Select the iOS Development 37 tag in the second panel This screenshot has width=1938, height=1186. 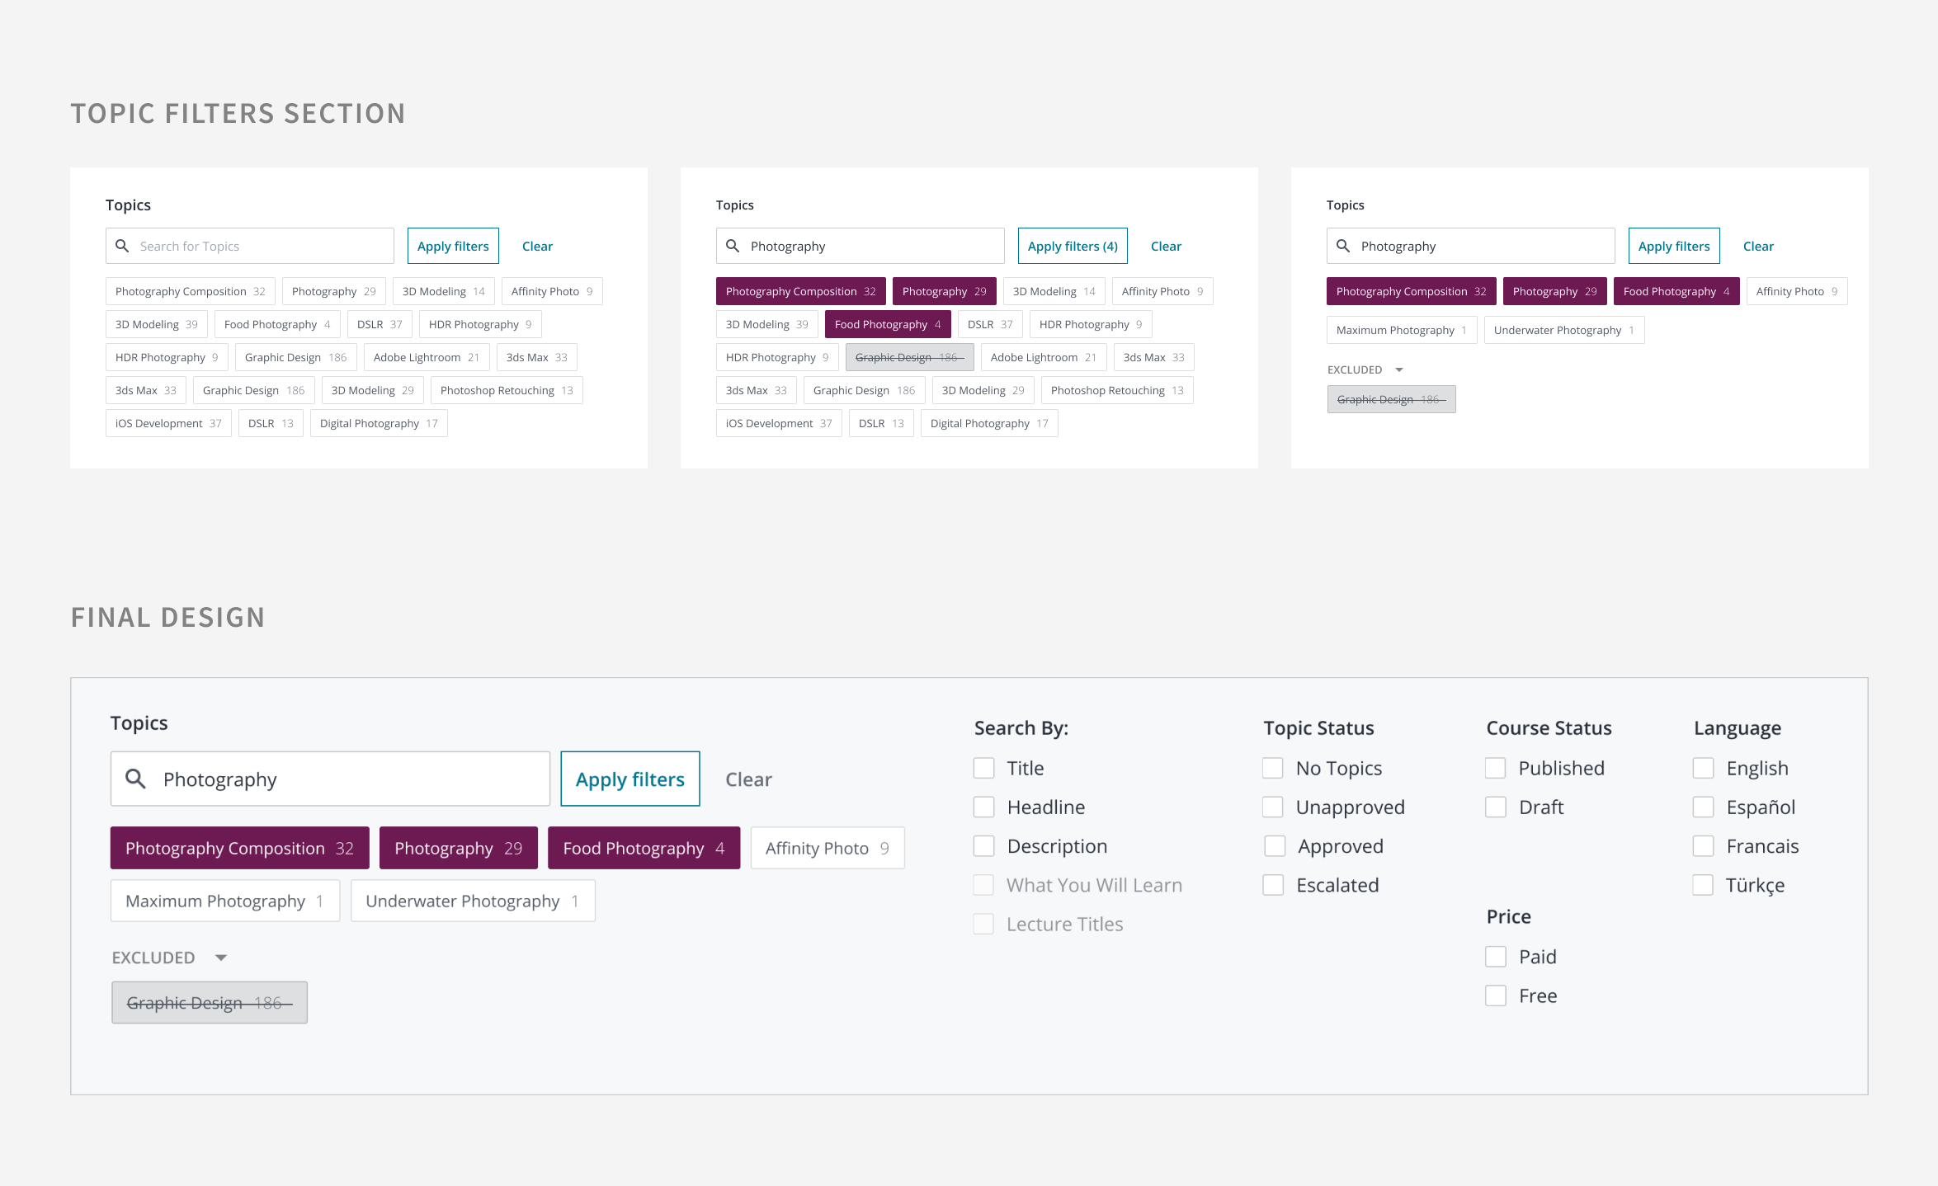pyautogui.click(x=779, y=423)
